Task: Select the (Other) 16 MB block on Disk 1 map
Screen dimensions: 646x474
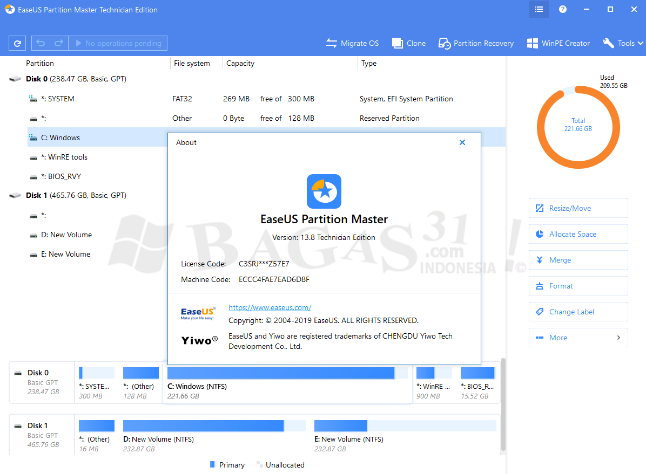Action: tap(96, 436)
